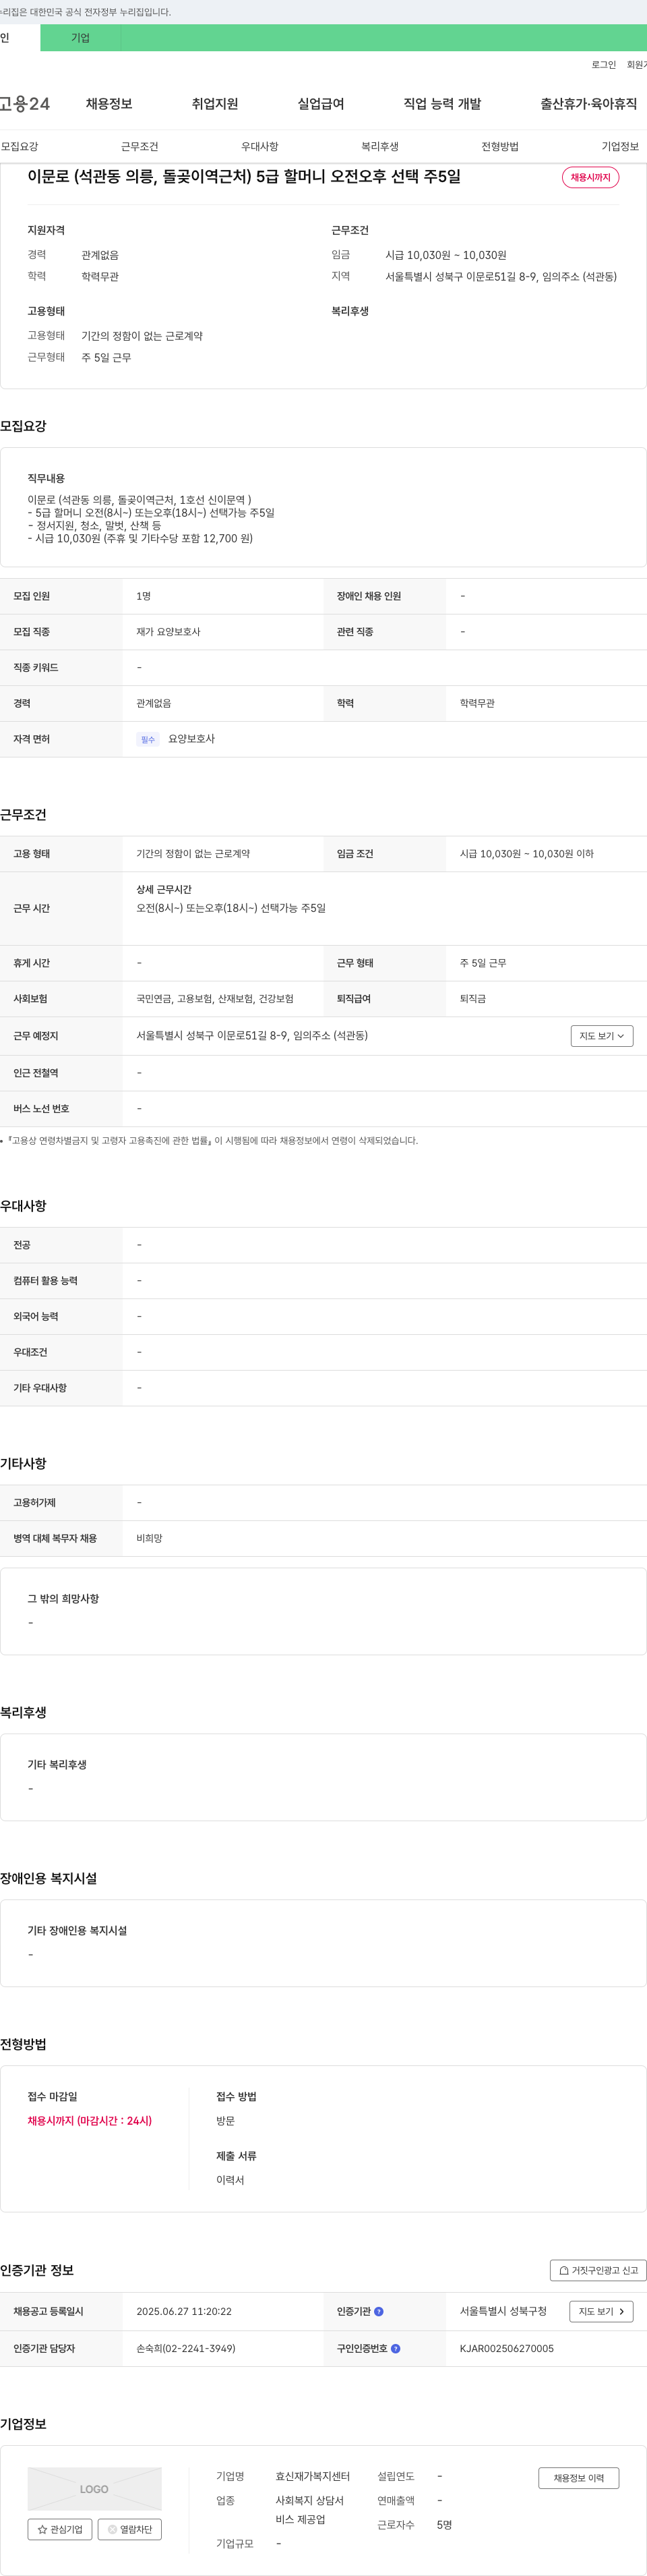647x2576 pixels.
Task: Click company name 효신재가복지센터
Action: pyautogui.click(x=313, y=2476)
